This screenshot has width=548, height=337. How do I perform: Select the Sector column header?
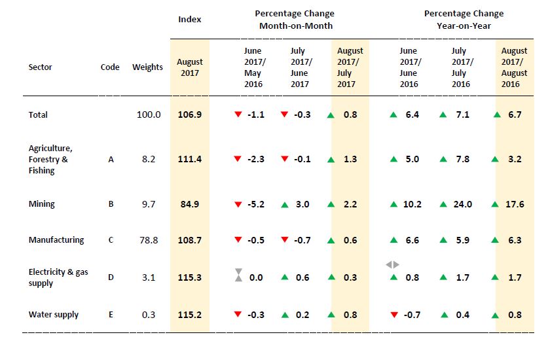[x=41, y=67]
